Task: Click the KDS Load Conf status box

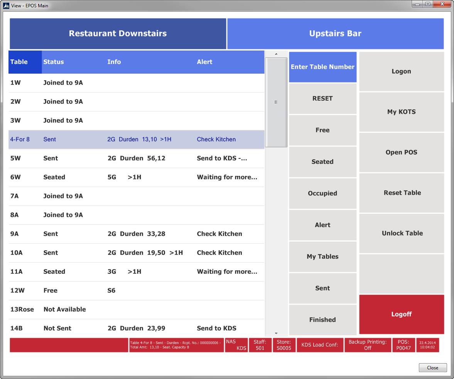Action: pos(320,345)
